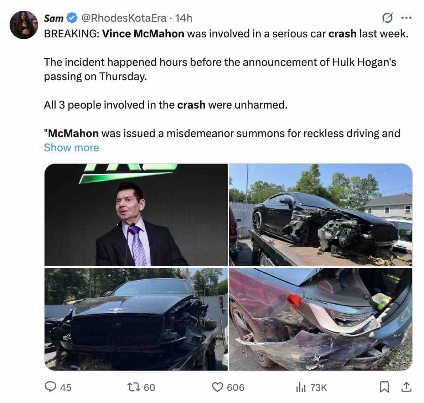Click the misdemeanor summons quote sentence
Screen dimensions: 424x403
point(222,133)
